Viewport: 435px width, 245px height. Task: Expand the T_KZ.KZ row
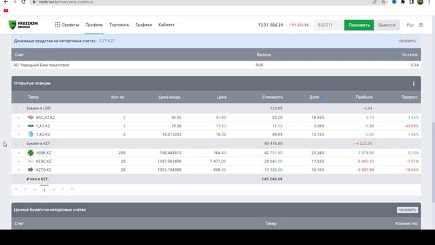18,135
